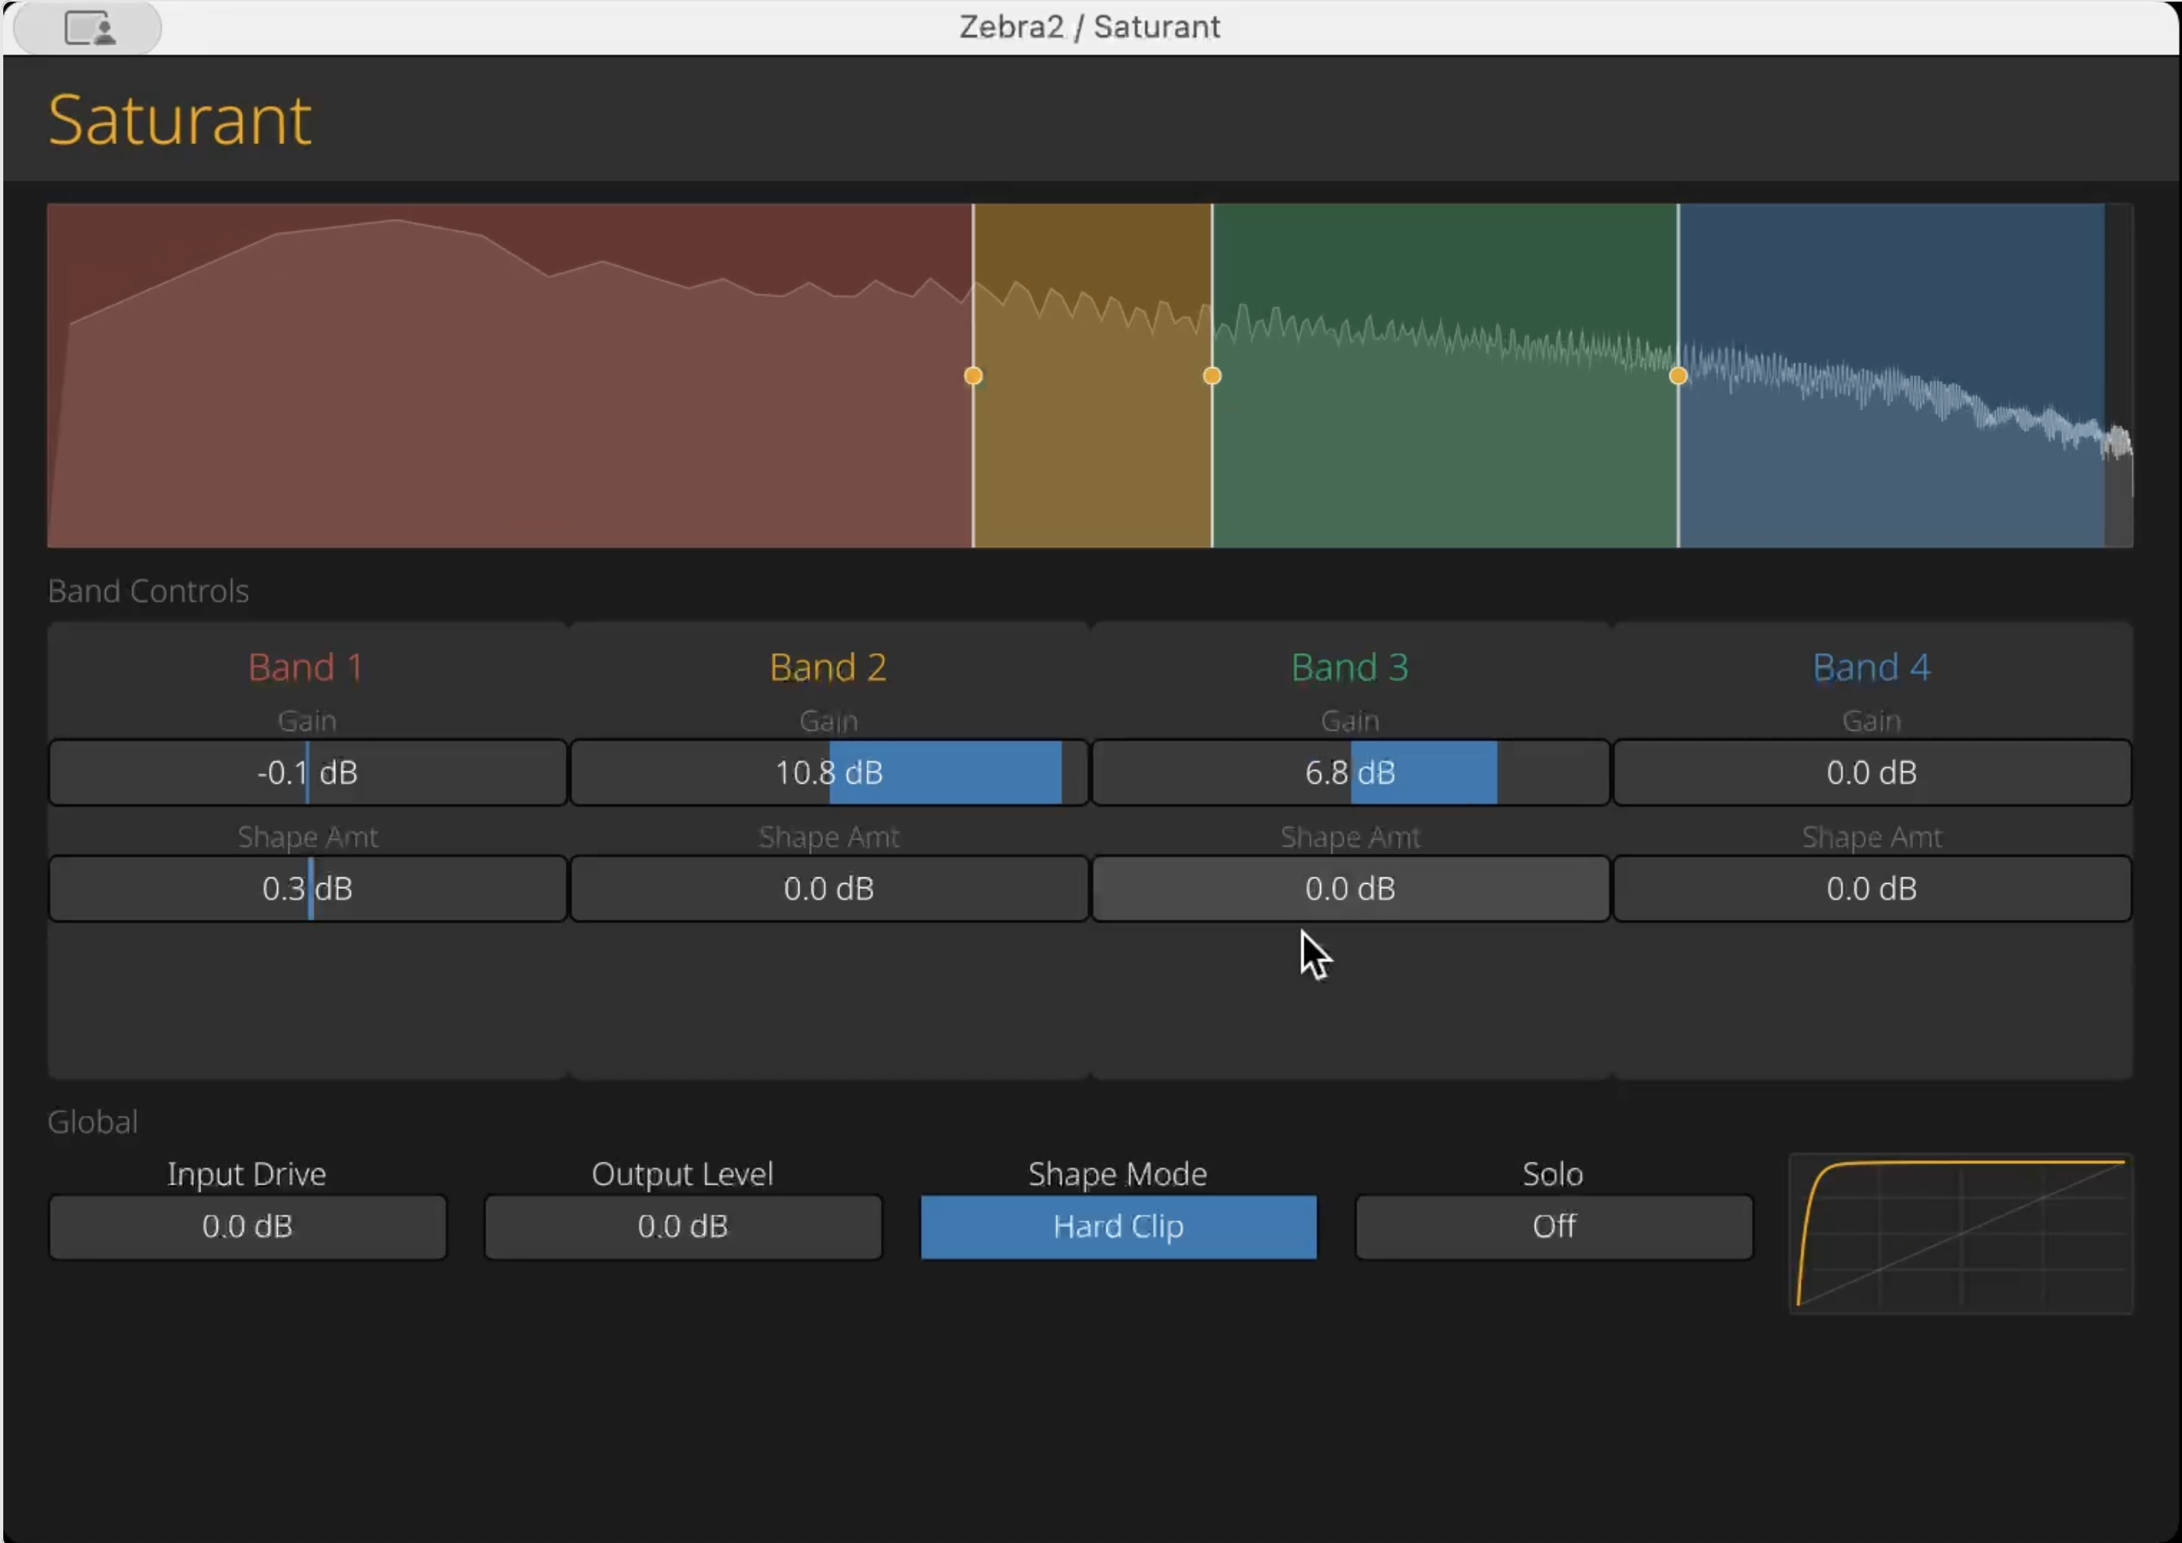Click the Output Level value field

682,1227
